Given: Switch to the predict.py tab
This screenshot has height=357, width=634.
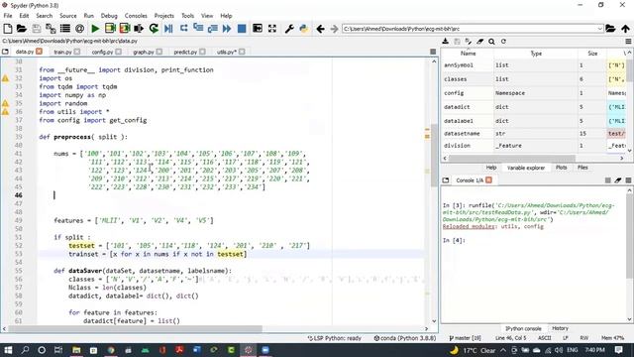Looking at the screenshot, I should coord(185,52).
